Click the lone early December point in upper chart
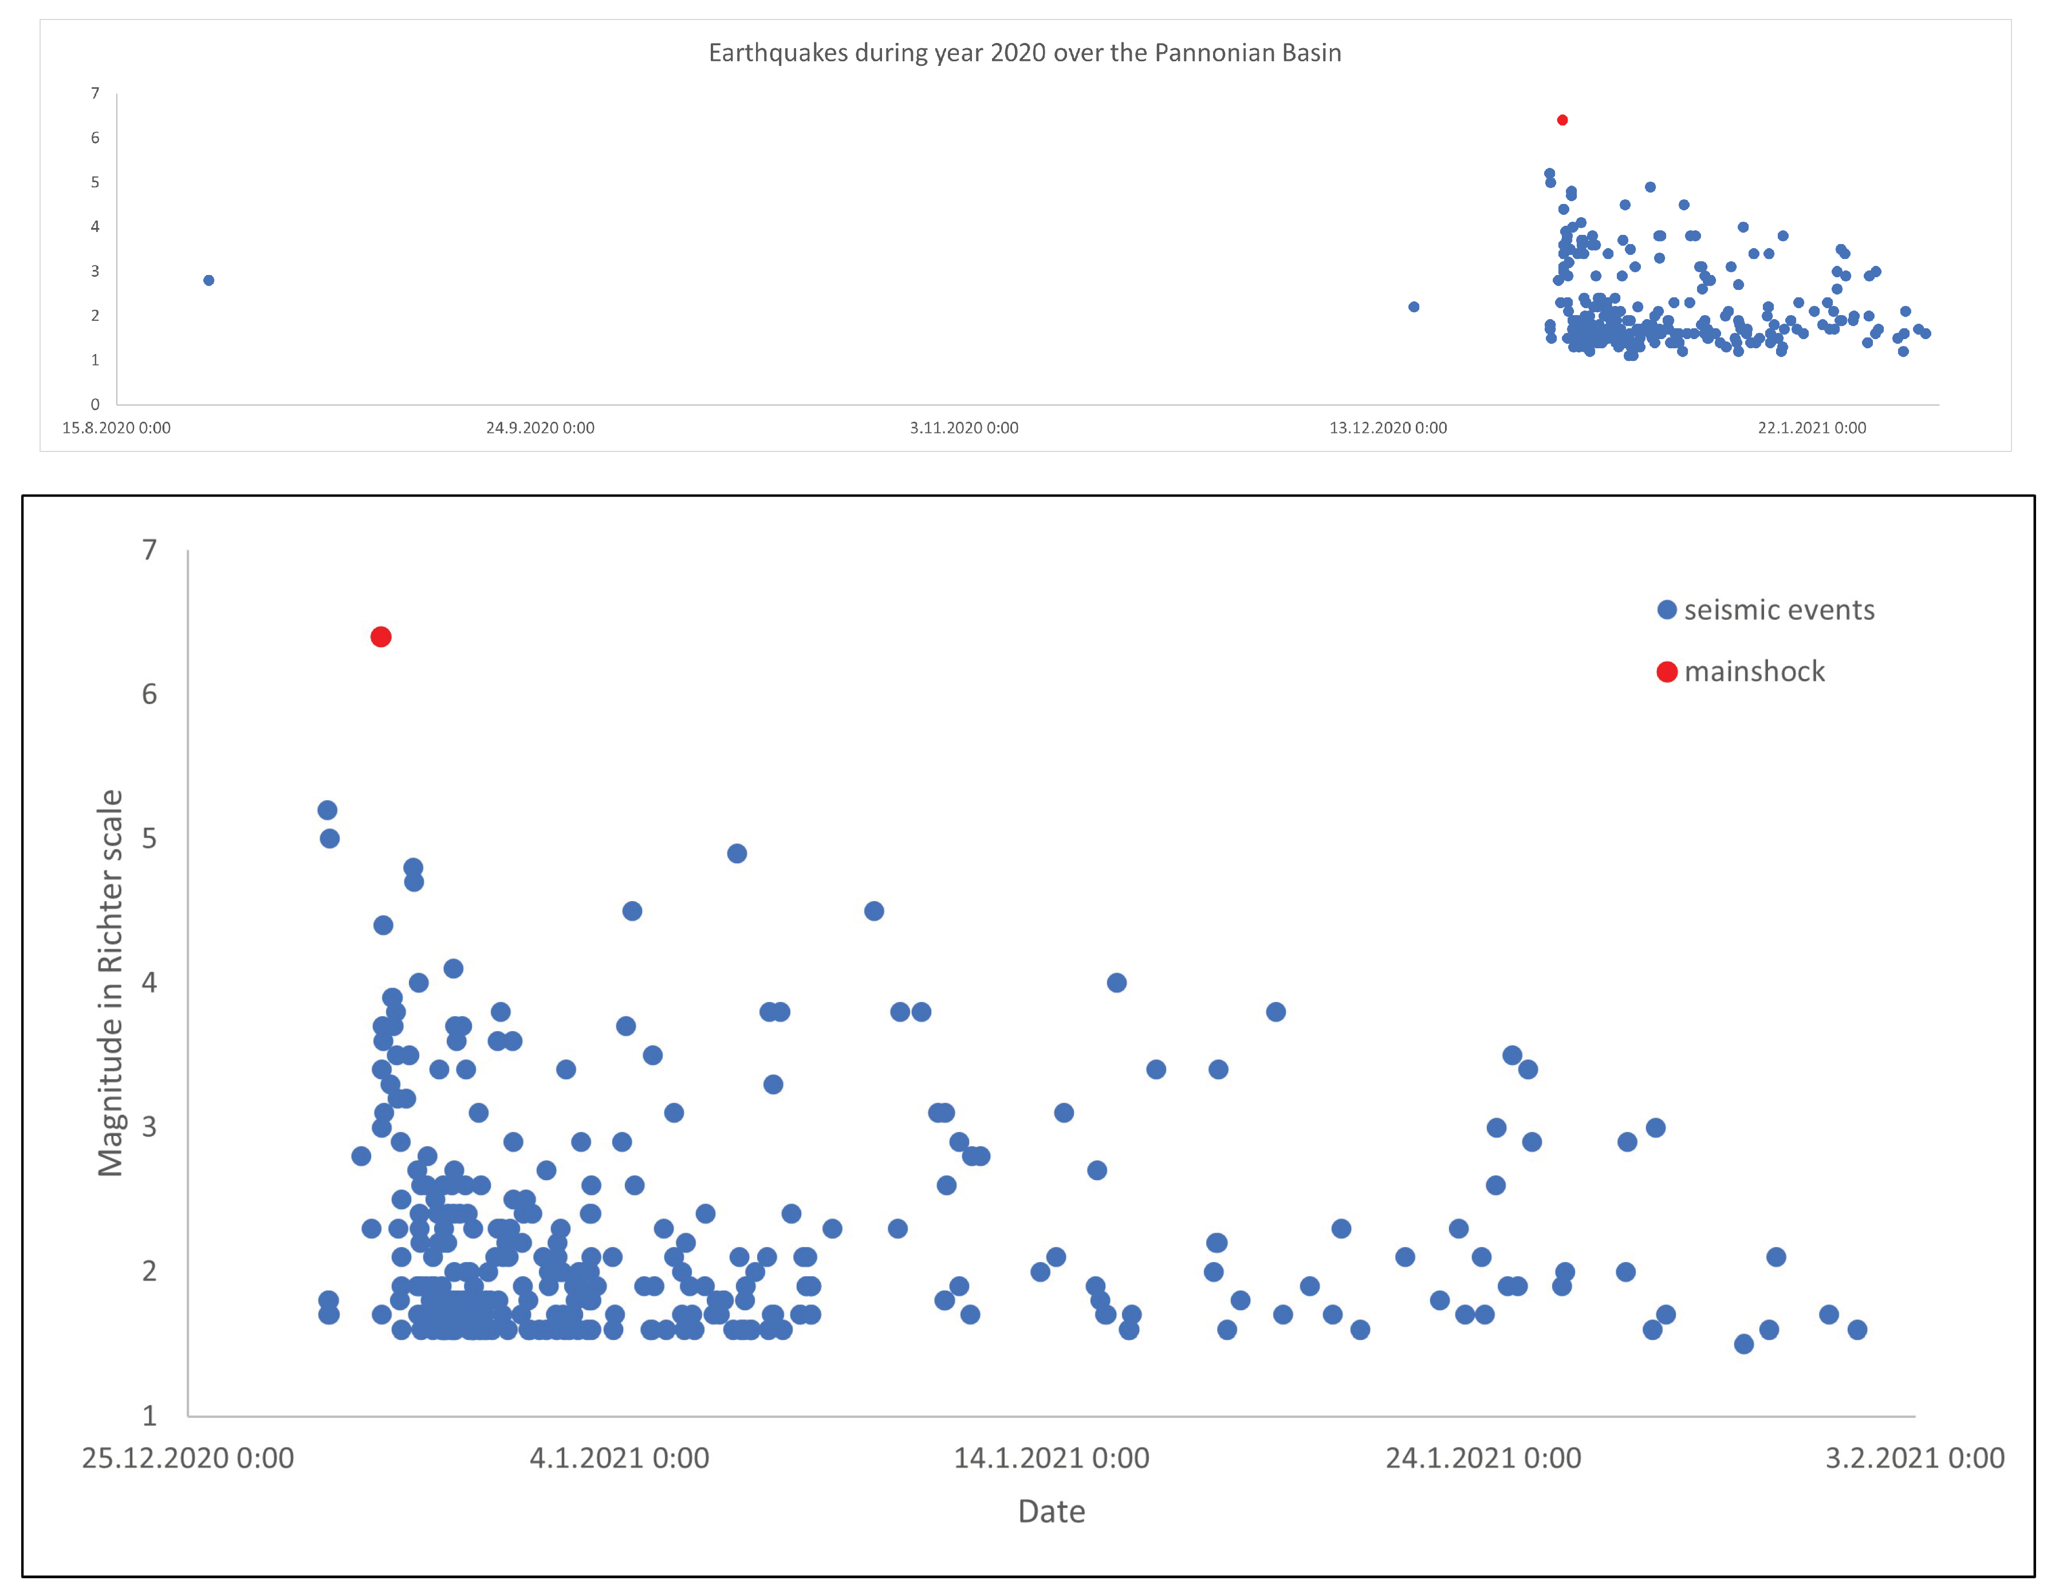 tap(1413, 306)
